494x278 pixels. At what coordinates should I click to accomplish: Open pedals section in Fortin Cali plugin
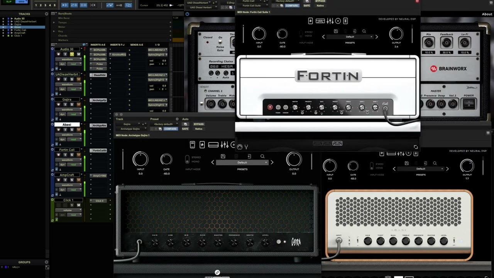[x=310, y=21]
